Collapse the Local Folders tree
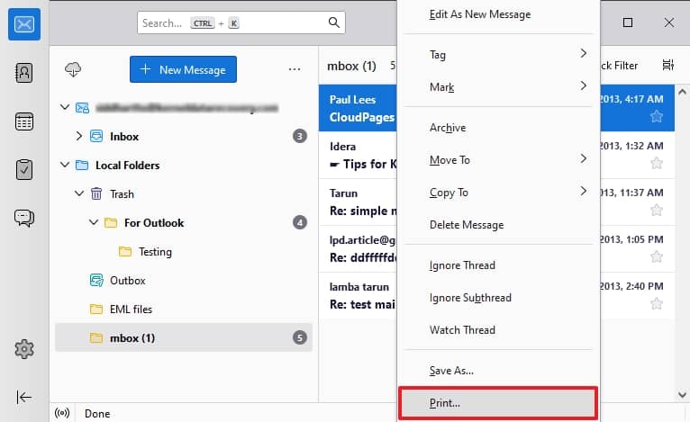 coord(65,165)
